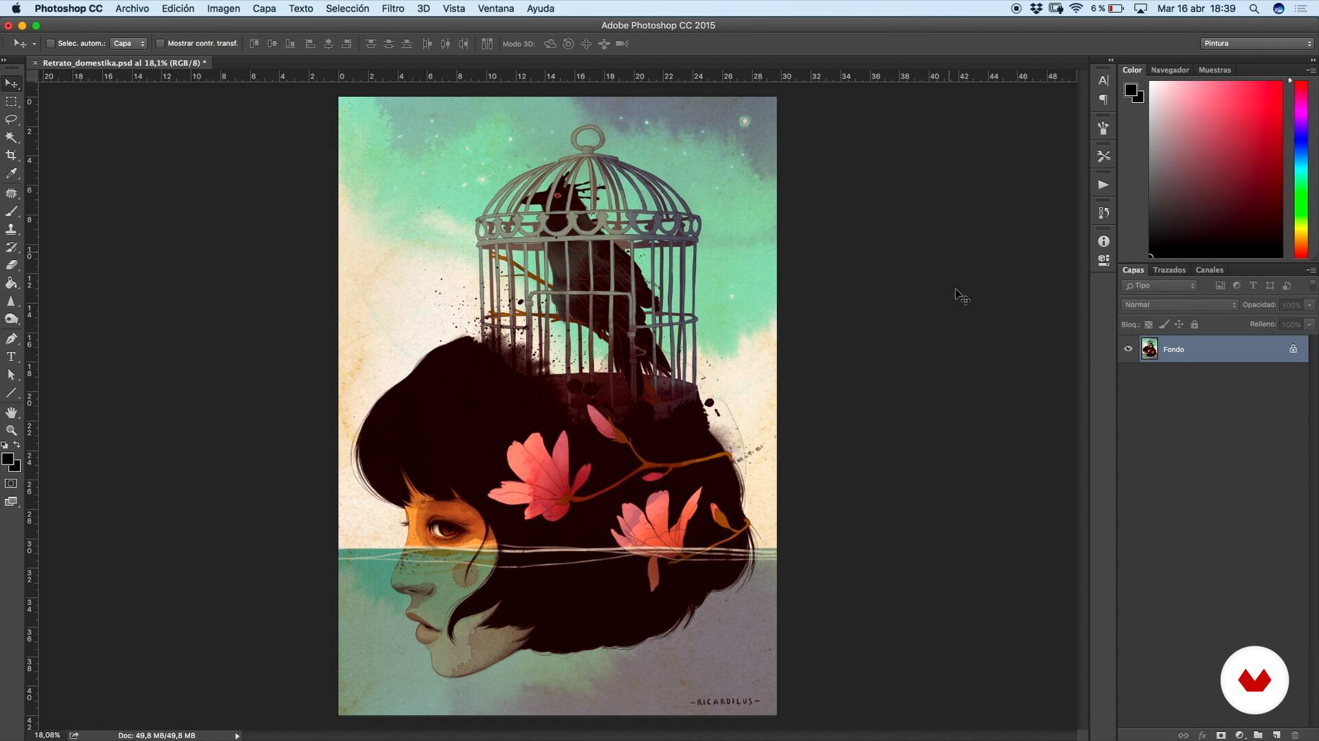The image size is (1319, 741).
Task: Select the Type tool
Action: 11,357
